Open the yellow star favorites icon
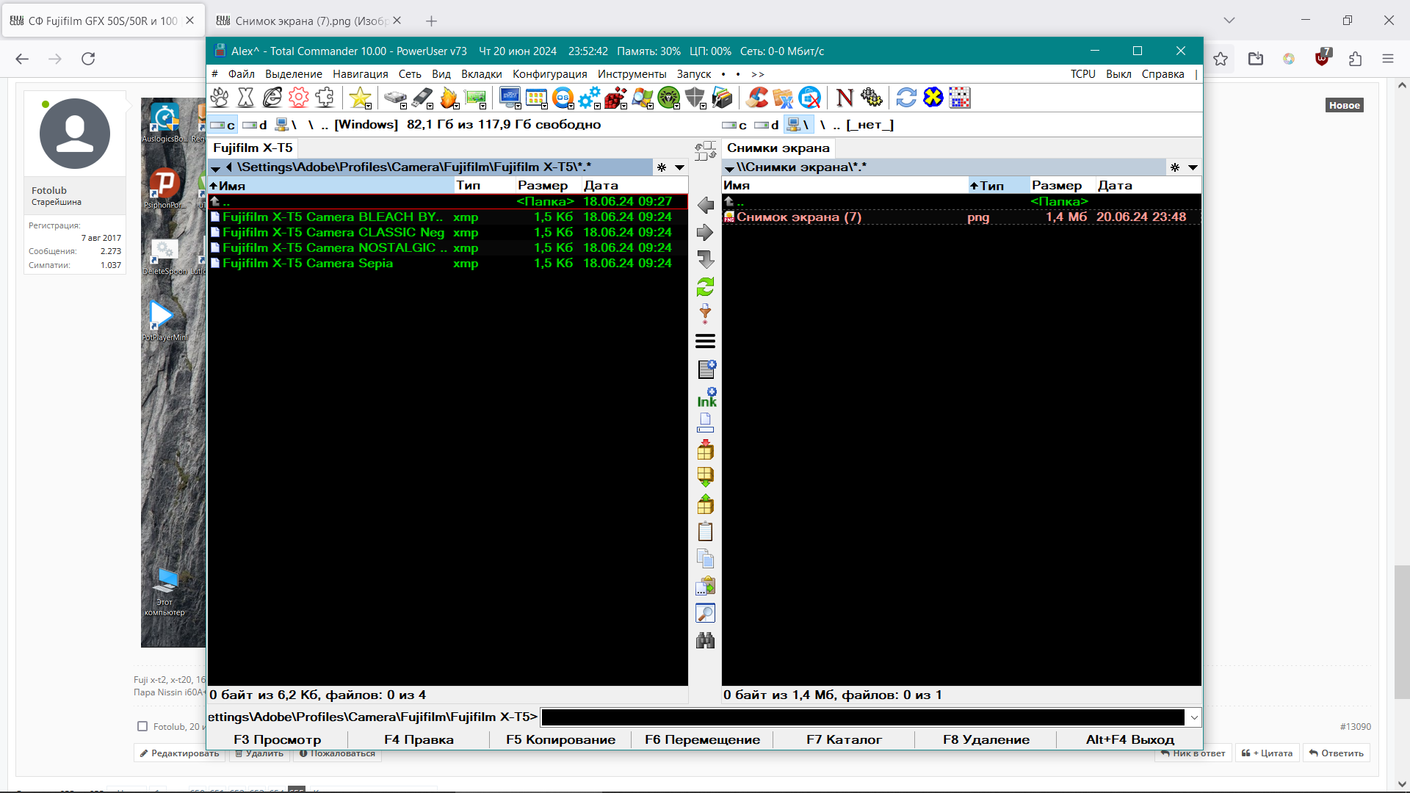The width and height of the screenshot is (1410, 793). [360, 98]
